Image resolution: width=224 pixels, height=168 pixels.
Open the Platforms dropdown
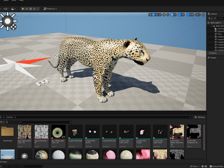[50, 9]
